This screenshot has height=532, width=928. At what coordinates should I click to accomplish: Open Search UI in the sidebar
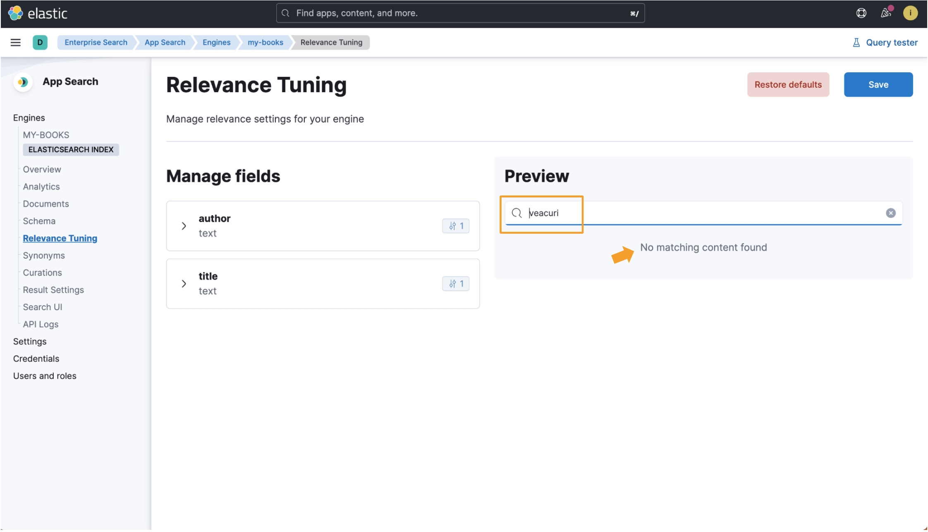43,307
